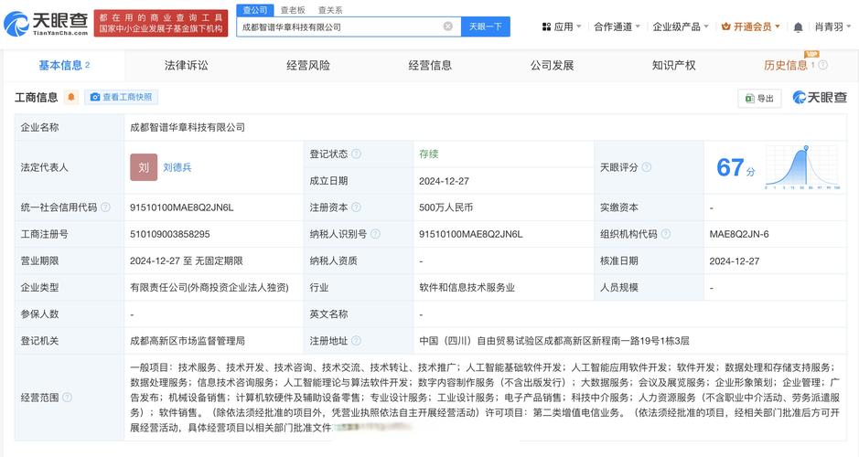The image size is (859, 457).
Task: Click registered address in 成都高新区
Action: point(553,340)
